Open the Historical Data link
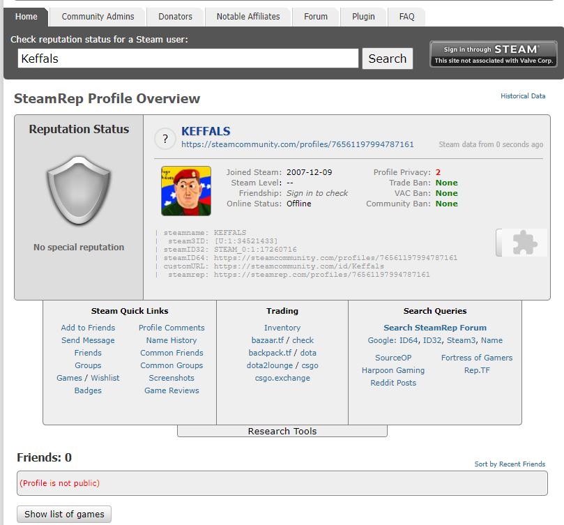 [523, 96]
